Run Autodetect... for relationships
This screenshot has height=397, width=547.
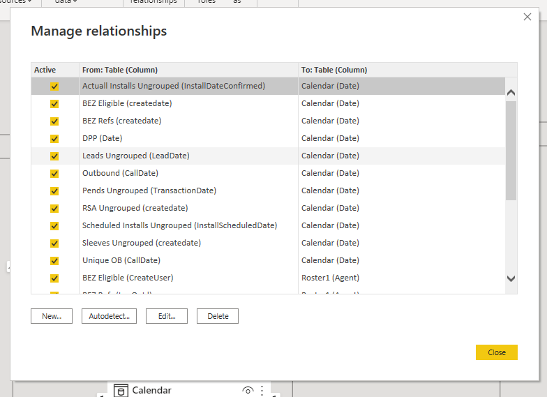[109, 316]
